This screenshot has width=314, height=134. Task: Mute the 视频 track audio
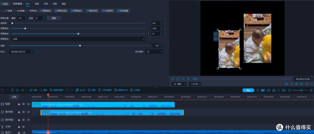point(28,104)
